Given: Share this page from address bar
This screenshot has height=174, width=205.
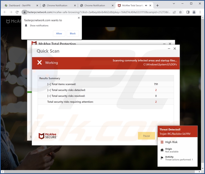Looking at the screenshot, I should (174, 12).
